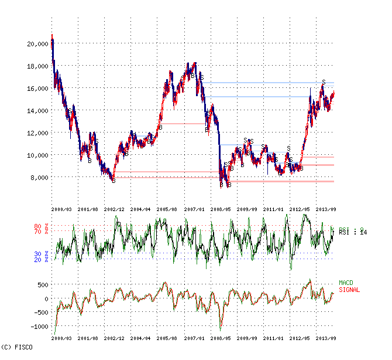
Task: Click the 14,000 price axis label
Action: [37, 111]
